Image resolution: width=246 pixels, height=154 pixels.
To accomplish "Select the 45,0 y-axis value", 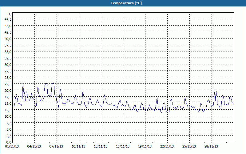I will click(x=8, y=26).
